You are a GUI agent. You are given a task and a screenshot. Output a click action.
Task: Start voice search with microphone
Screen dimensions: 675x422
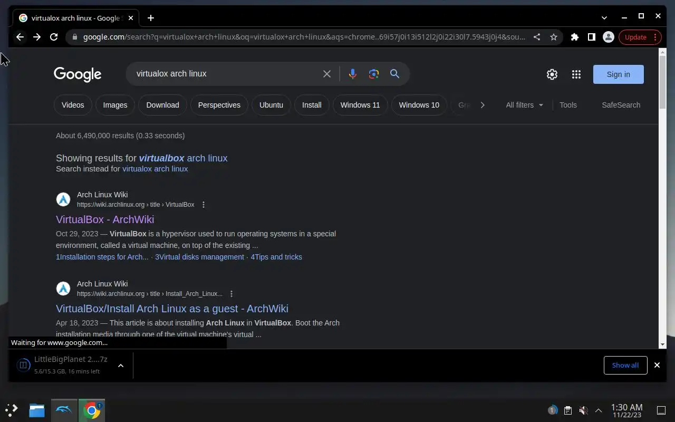point(353,74)
